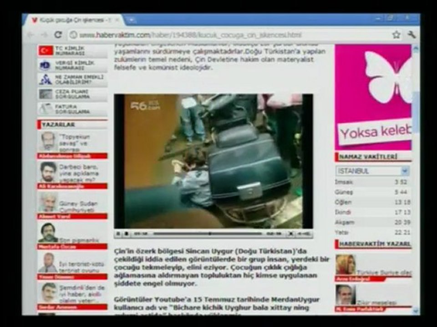Viewport: 437px width, 327px height.
Task: Click the Yazarlar section header
Action: point(72,124)
